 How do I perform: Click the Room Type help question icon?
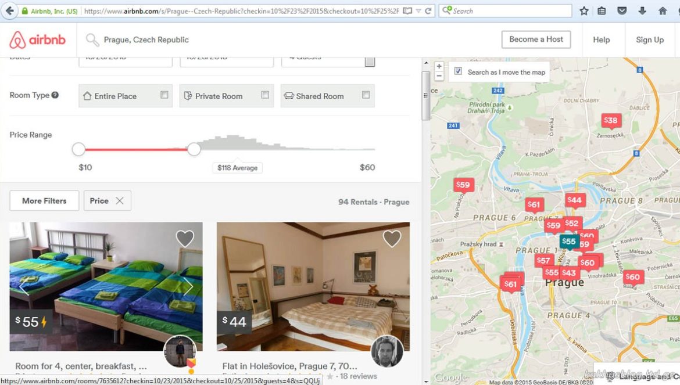pos(55,95)
